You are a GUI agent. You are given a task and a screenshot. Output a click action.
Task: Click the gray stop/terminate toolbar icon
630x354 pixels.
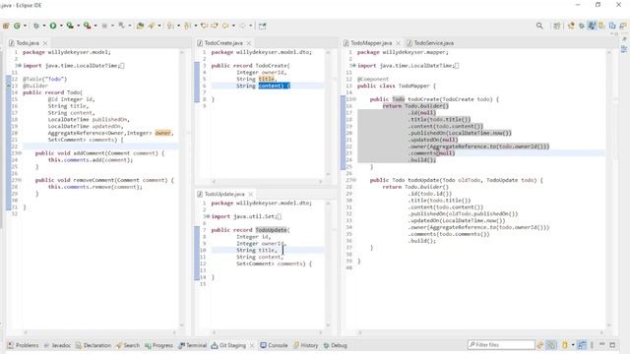click(104, 26)
